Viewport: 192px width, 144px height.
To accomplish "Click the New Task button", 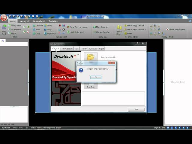I will coord(91,86).
